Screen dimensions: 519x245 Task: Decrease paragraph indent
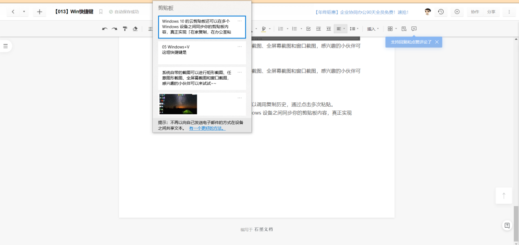point(328,29)
